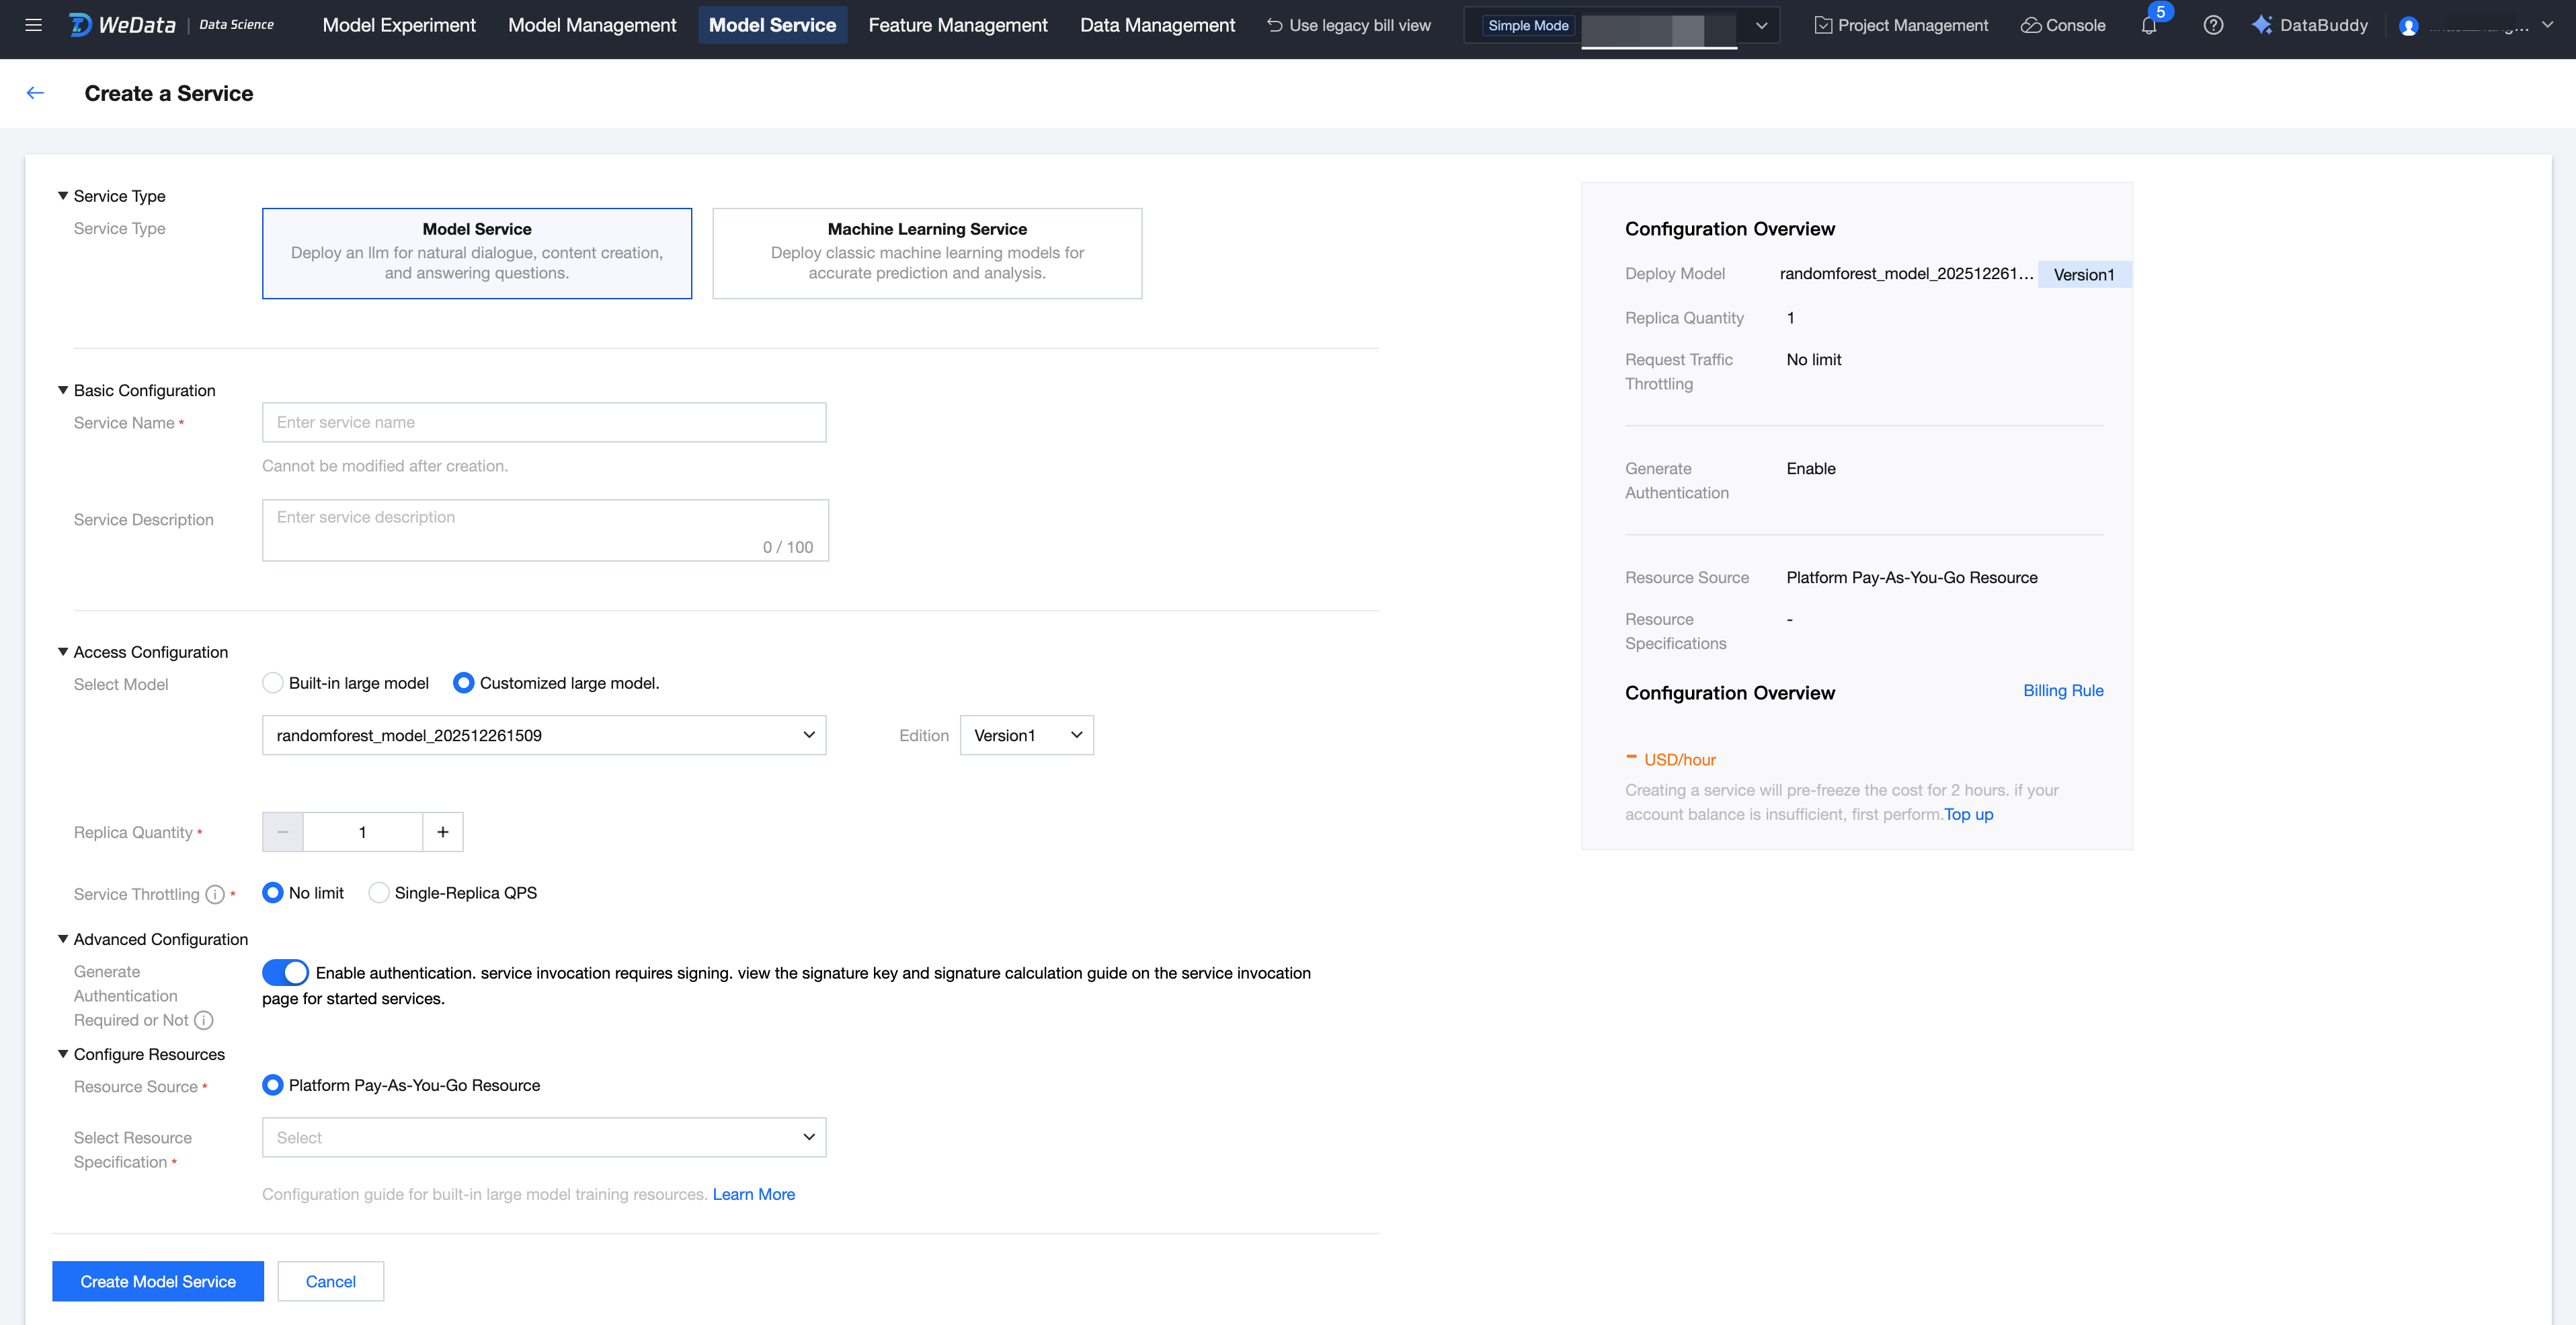Choose Single-Replica QPS throttling option
2576x1325 pixels.
coord(379,893)
